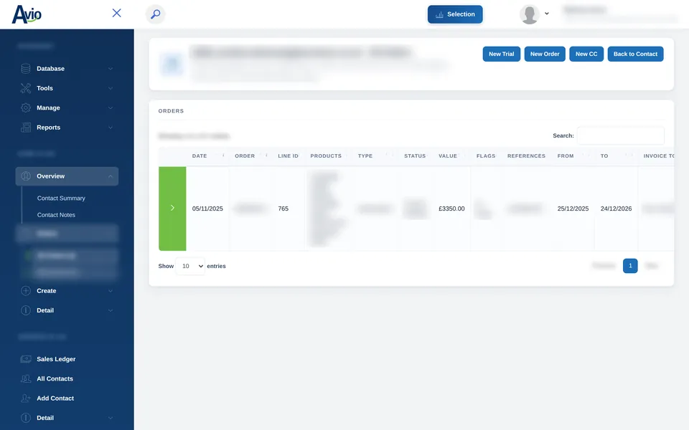The image size is (689, 430).
Task: Open Contact Summary in sidebar
Action: pos(61,199)
